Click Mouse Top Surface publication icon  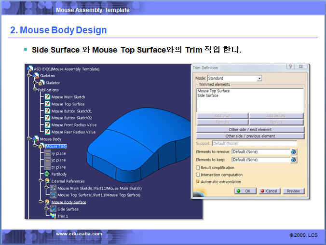point(47,104)
